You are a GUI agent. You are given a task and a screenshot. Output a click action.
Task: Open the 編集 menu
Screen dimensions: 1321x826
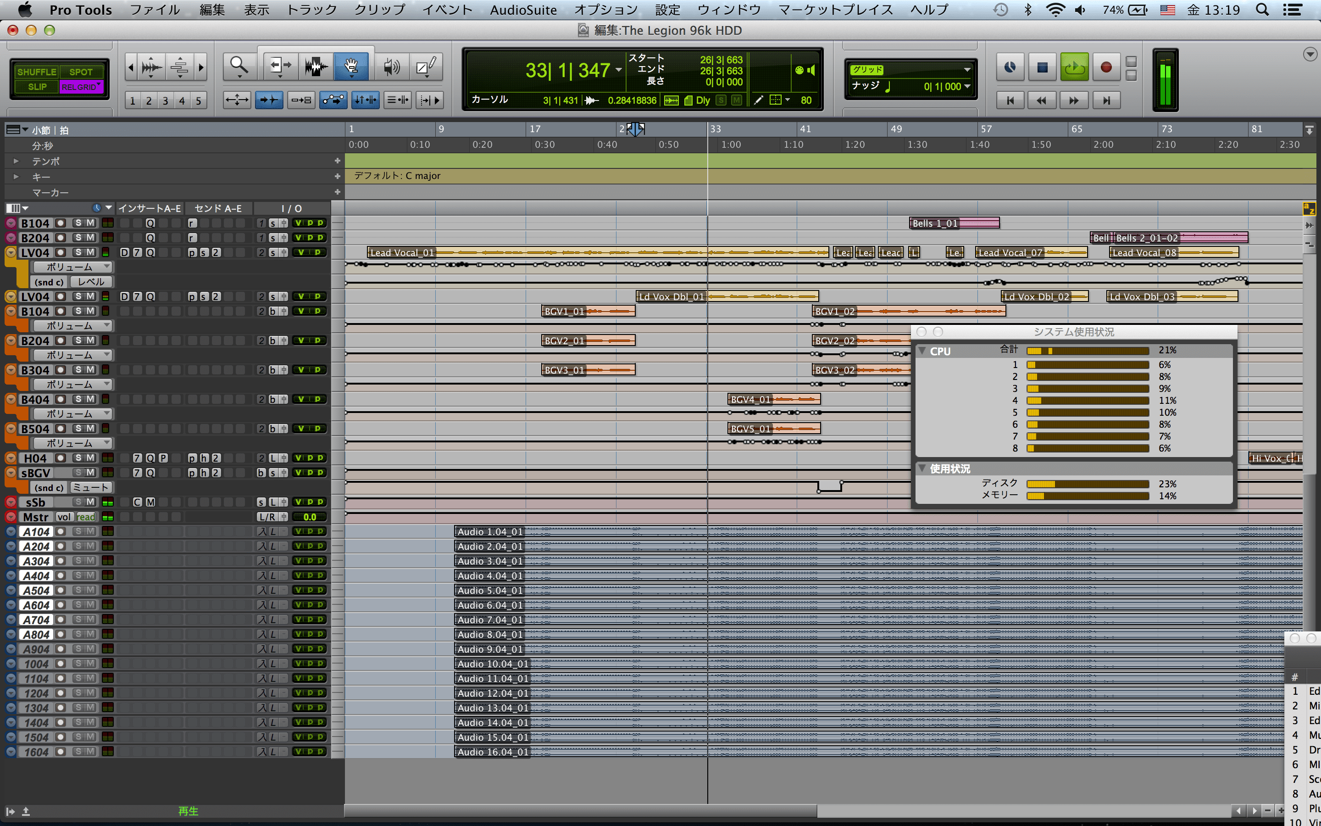point(212,10)
